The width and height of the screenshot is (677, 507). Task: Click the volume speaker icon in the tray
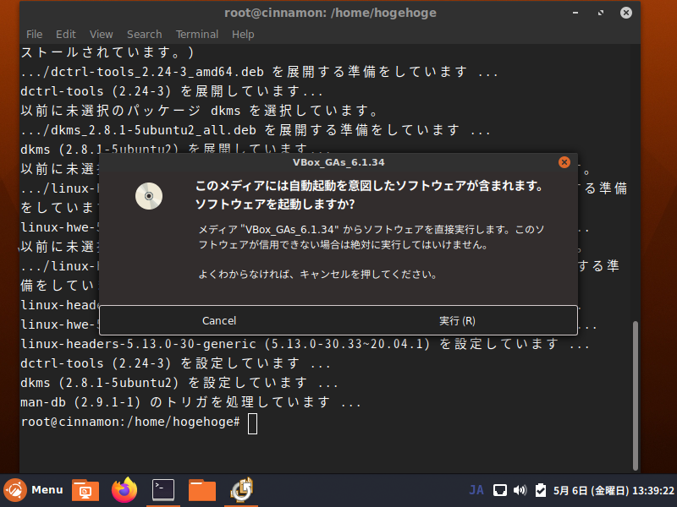tap(520, 490)
